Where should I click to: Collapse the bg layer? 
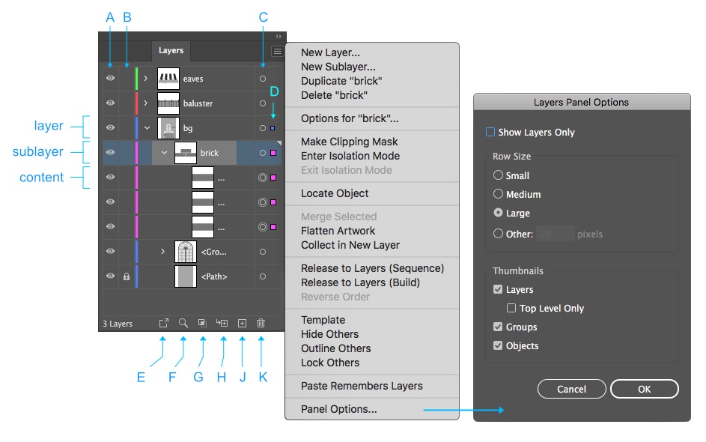point(147,128)
